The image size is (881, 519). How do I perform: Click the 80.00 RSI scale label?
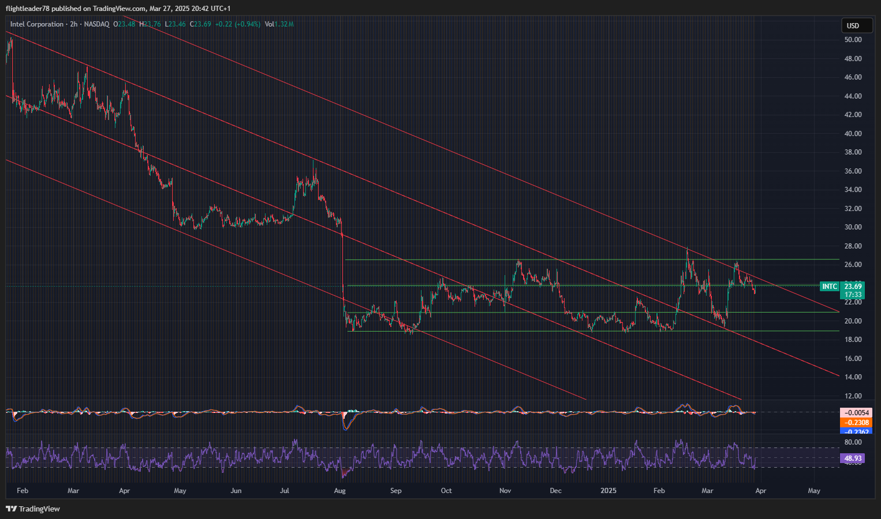tap(853, 442)
